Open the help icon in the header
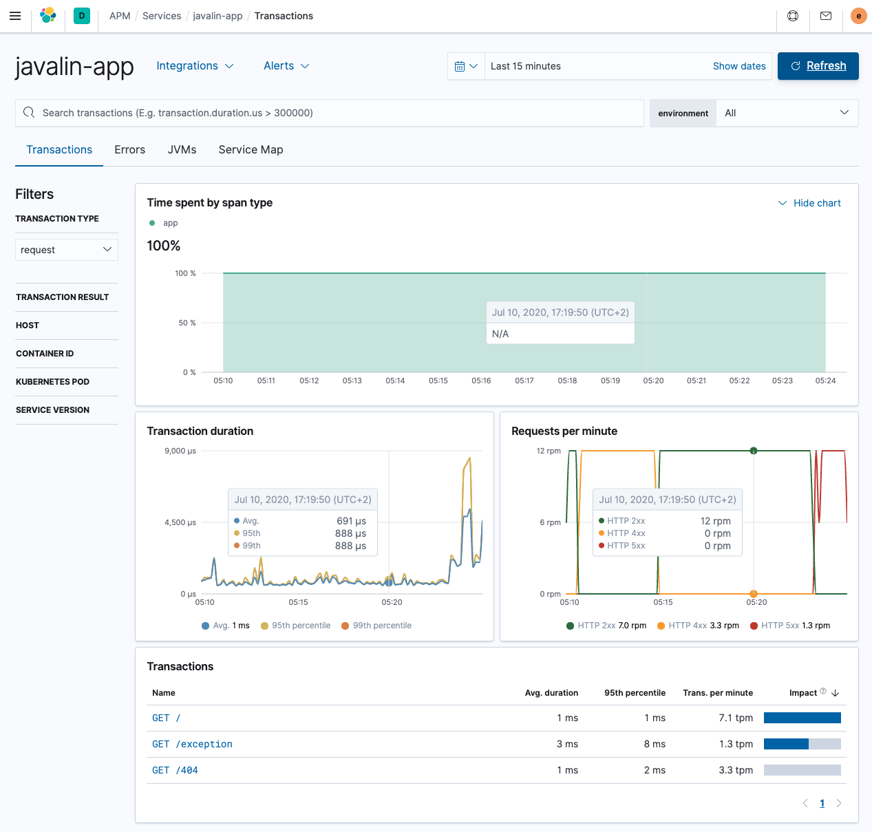 [x=792, y=15]
